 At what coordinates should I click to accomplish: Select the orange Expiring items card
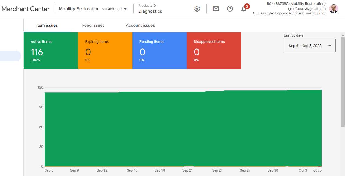coord(105,51)
